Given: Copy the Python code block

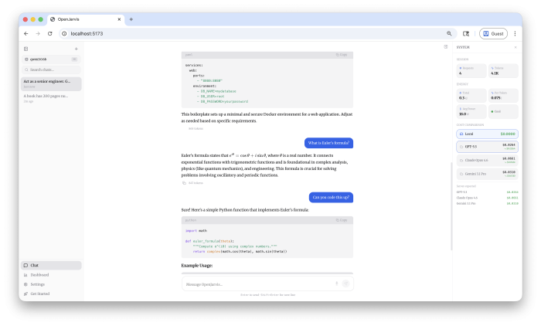Looking at the screenshot, I should click(x=341, y=220).
